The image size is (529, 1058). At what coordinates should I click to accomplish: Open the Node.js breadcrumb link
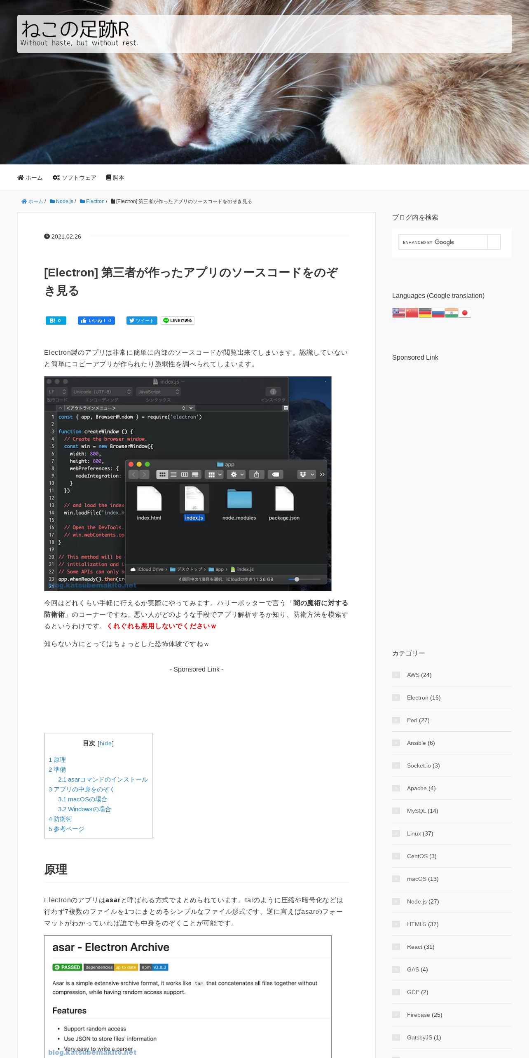click(x=61, y=201)
